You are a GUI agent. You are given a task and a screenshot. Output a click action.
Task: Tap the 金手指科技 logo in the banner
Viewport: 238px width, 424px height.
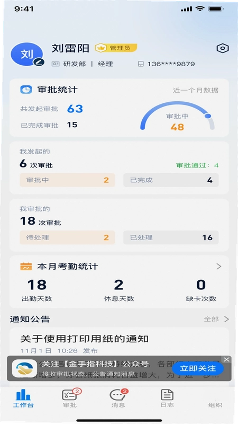tap(24, 368)
